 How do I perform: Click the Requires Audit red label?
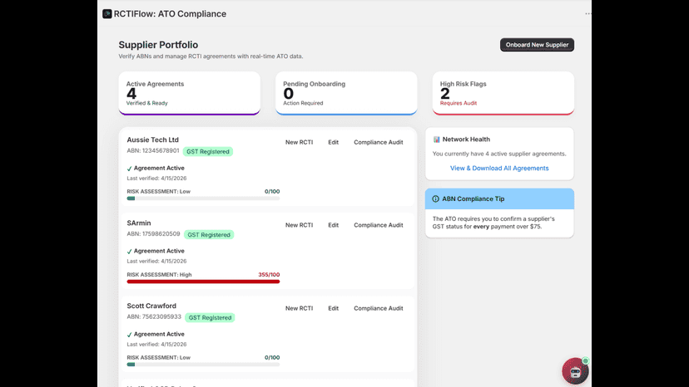tap(459, 103)
